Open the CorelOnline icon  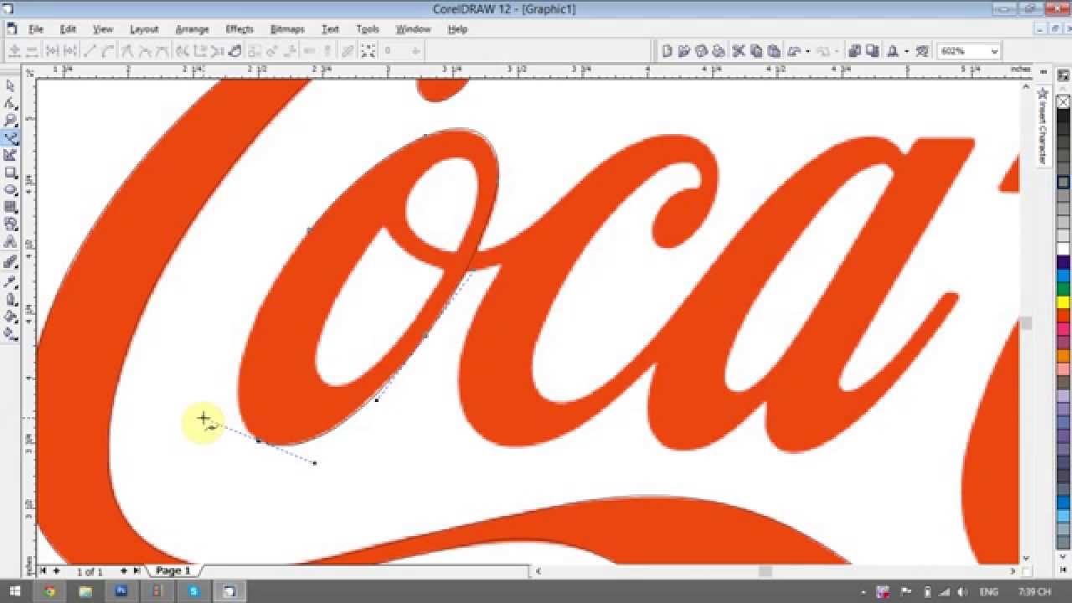pyautogui.click(x=922, y=51)
